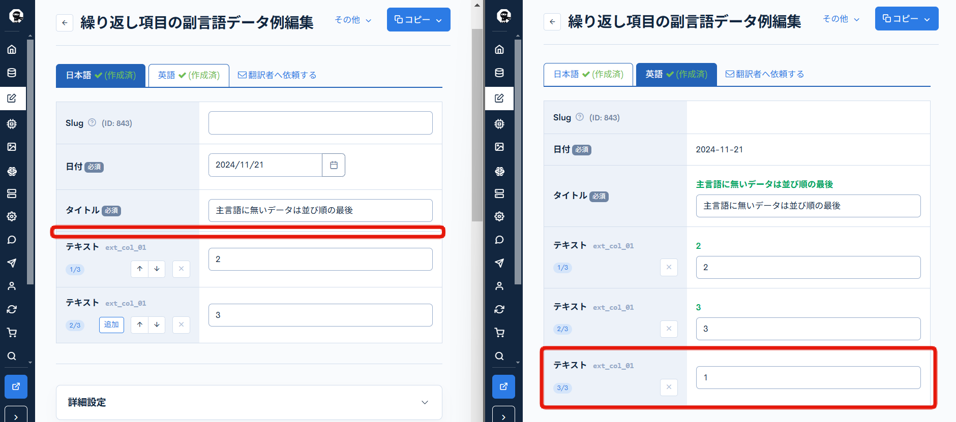The image size is (956, 422).
Task: Click the 追加 button on the 2/3 item
Action: click(x=111, y=324)
